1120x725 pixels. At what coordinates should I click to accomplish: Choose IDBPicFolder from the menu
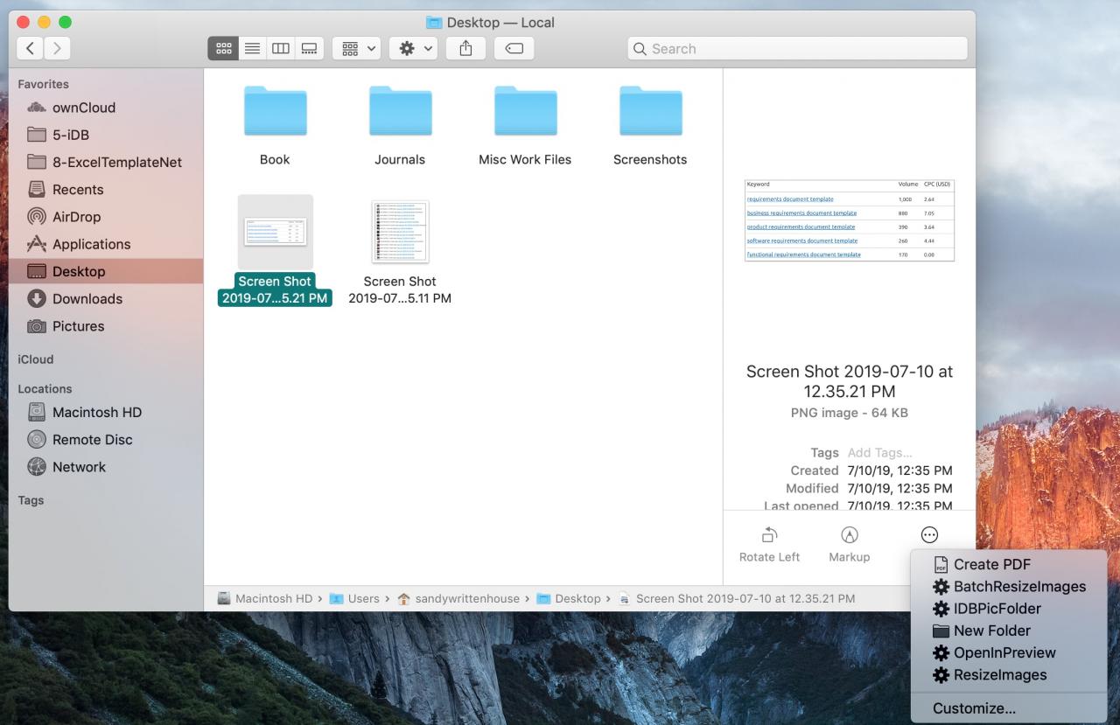point(1009,609)
